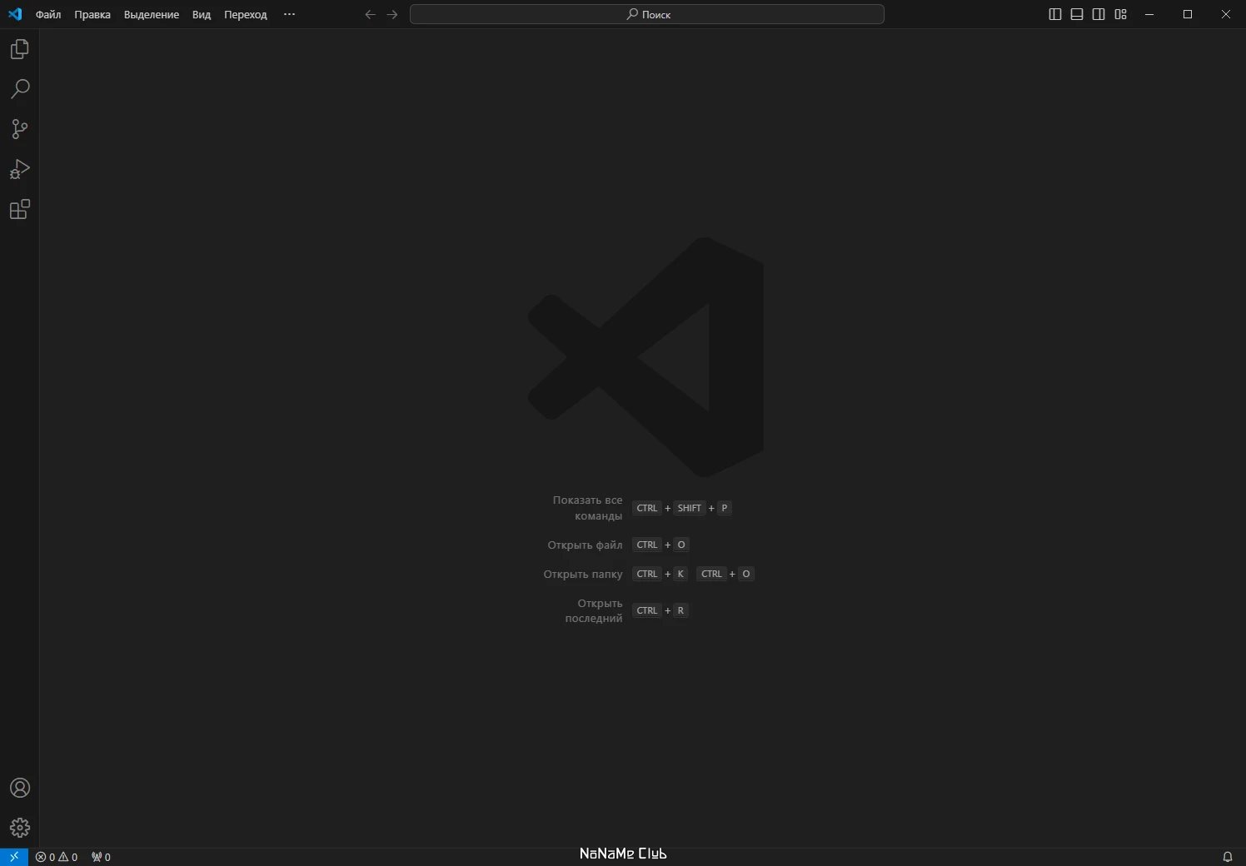1246x866 pixels.
Task: Click the VS Code logo application icon
Action: point(15,14)
